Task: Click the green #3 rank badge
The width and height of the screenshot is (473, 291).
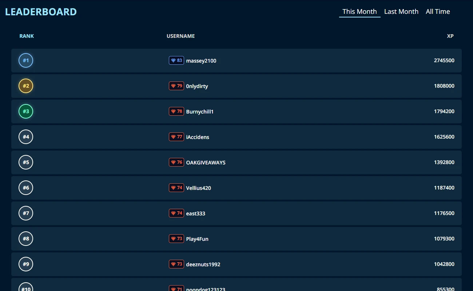Action: coord(26,111)
